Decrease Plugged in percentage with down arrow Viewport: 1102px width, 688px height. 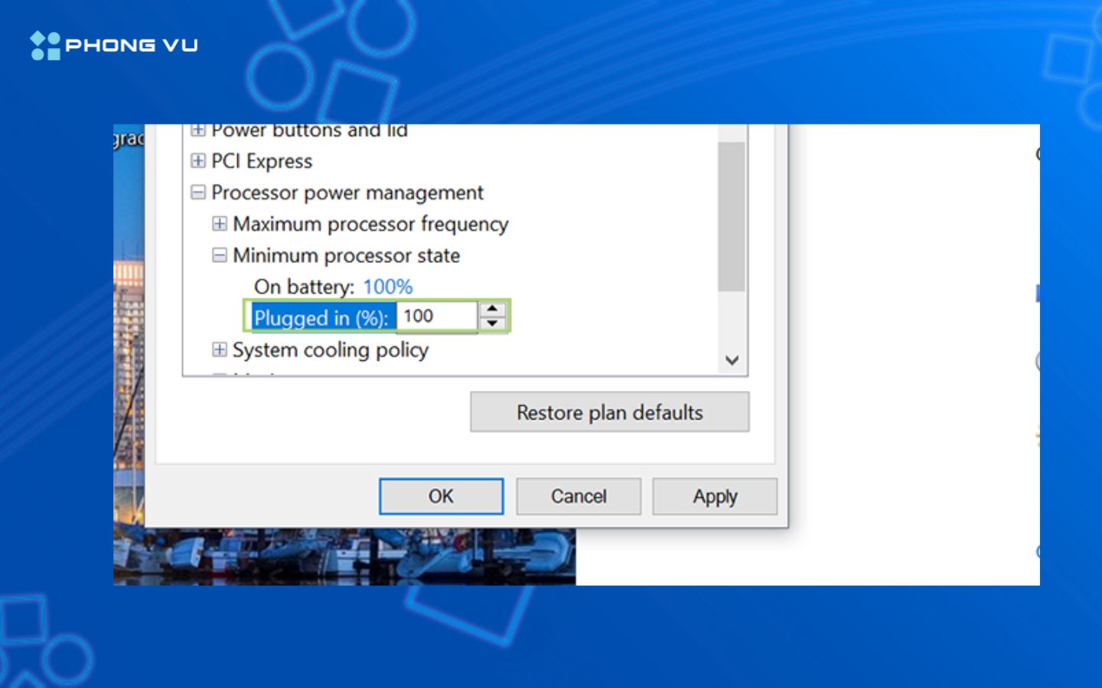tap(492, 323)
